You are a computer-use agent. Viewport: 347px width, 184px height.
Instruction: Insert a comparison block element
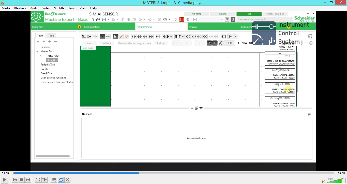(x=158, y=37)
